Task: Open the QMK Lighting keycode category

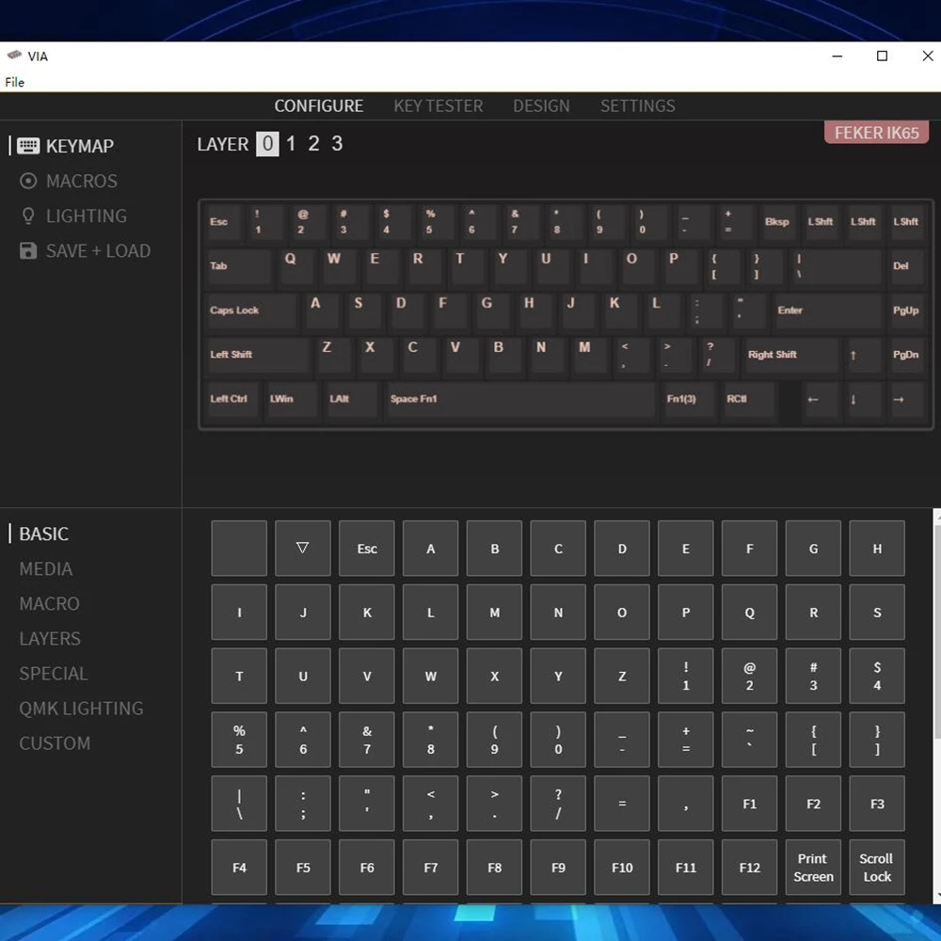Action: (81, 708)
